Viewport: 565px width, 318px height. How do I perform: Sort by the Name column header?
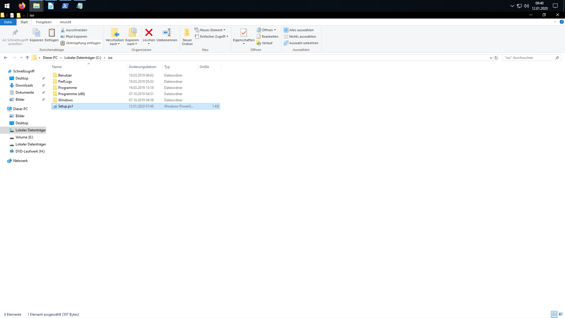click(89, 67)
